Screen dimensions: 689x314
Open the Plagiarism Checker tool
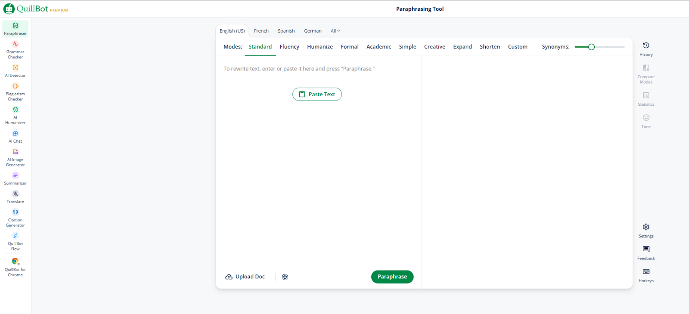tap(15, 91)
